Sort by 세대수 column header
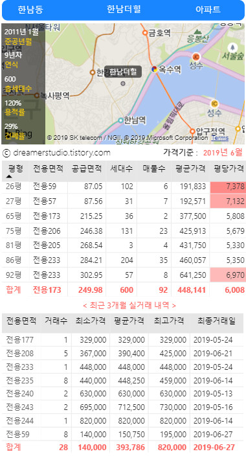 pos(121,168)
